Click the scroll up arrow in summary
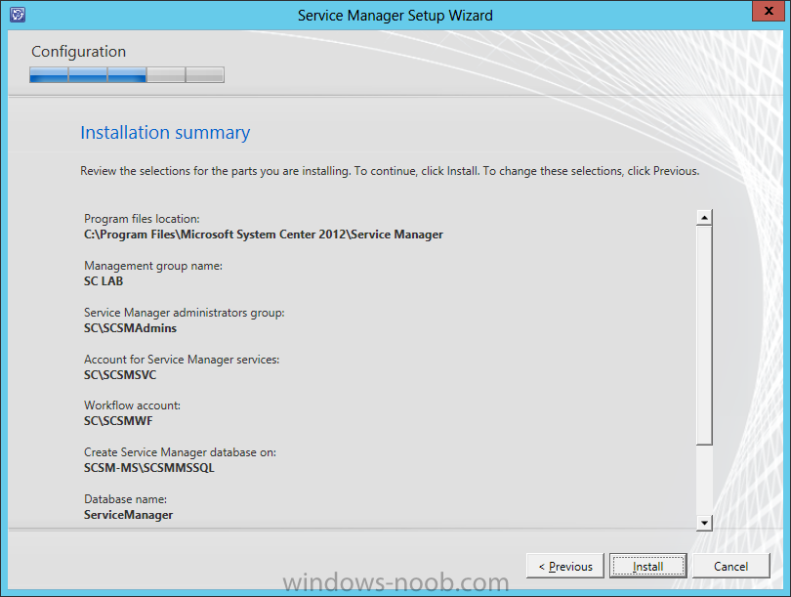 (704, 218)
